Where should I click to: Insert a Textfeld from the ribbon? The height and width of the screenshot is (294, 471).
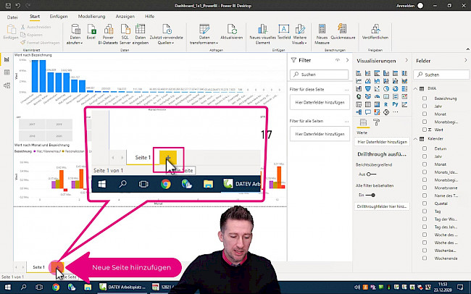pyautogui.click(x=285, y=30)
